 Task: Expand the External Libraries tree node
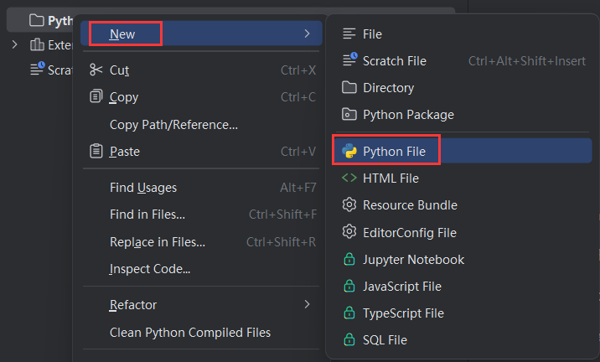tap(15, 44)
